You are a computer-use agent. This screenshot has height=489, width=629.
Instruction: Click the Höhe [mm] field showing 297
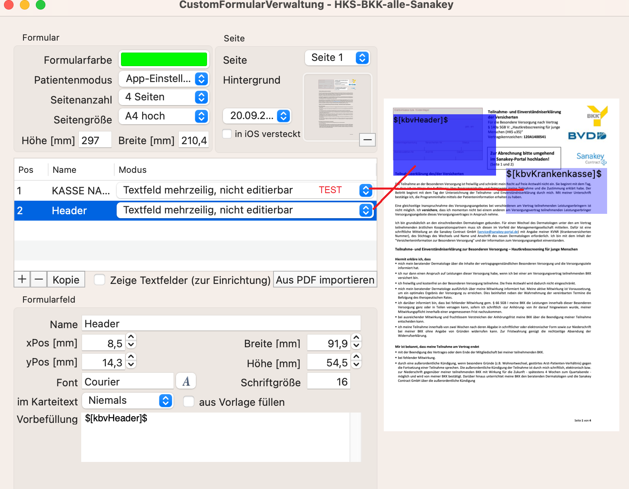tap(95, 140)
